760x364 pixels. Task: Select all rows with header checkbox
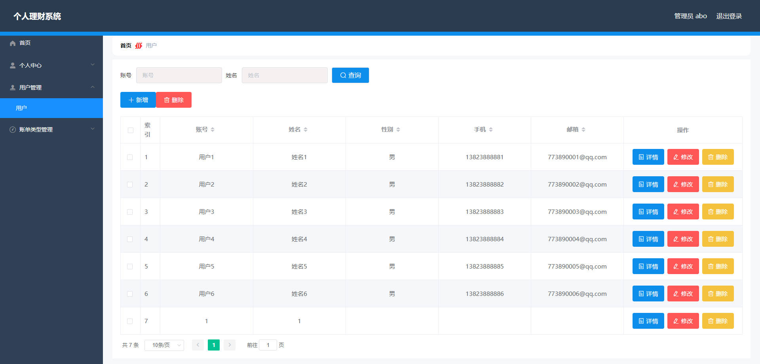(131, 130)
